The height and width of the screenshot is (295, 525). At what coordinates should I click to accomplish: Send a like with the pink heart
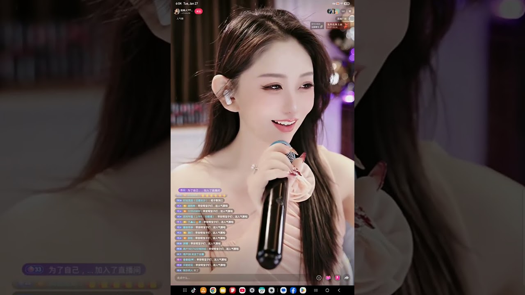tap(328, 278)
